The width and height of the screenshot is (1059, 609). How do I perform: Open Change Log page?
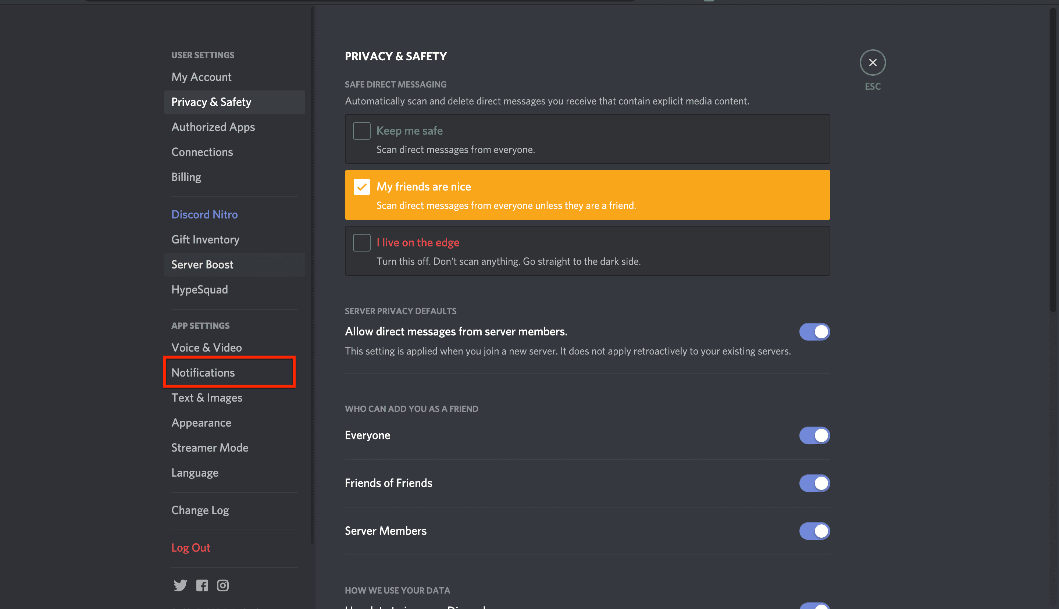click(x=200, y=509)
